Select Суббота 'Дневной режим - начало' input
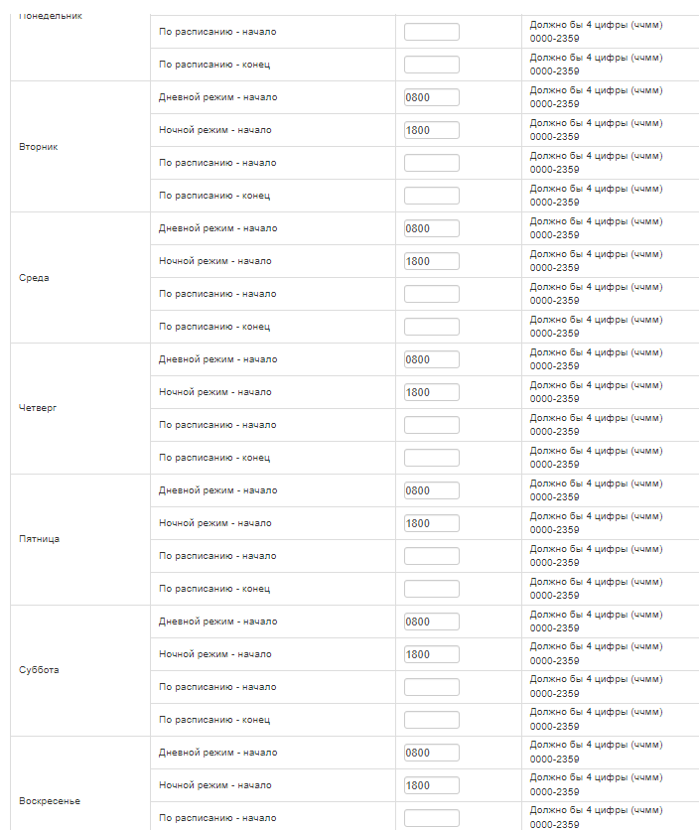Image resolution: width=699 pixels, height=830 pixels. 432,622
